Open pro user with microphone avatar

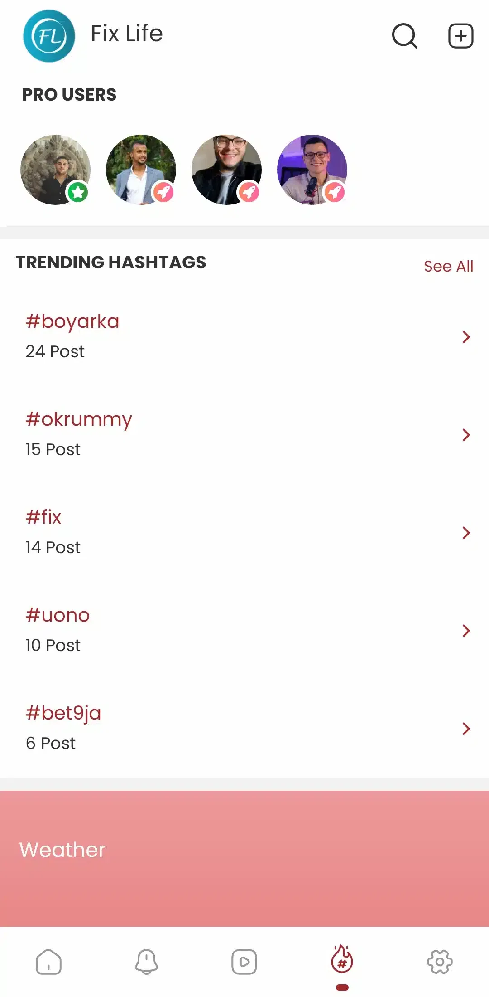(x=312, y=170)
